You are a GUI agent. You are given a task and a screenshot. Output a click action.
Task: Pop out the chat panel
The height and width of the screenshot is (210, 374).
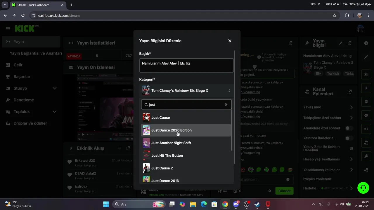pos(290,43)
